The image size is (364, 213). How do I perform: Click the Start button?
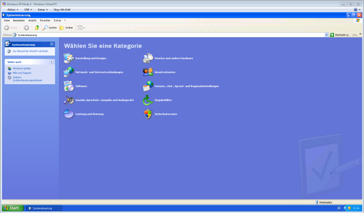[x=13, y=208]
